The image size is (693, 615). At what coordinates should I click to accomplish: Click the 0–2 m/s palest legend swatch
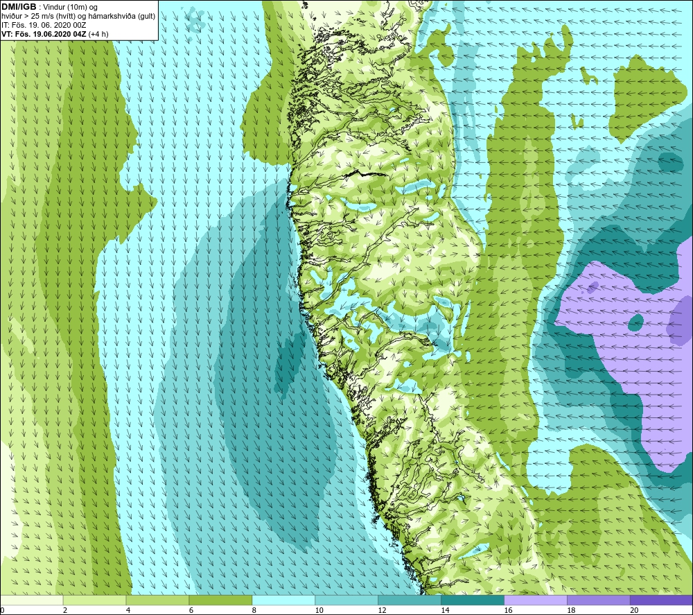pos(32,600)
